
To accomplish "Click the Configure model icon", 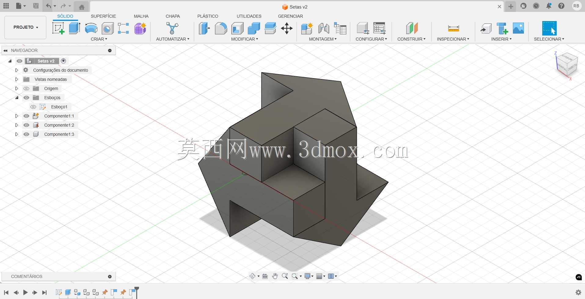I will [363, 28].
